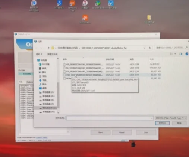
Task: Click the blue number 3 desktop shortcut
Action: [59, 3]
